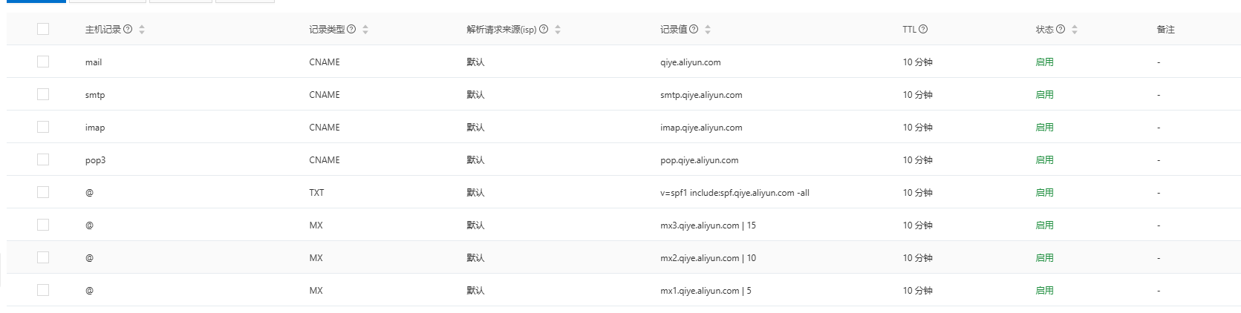Tick checkbox for the mx1.qiye.aliyun.com row
1241x313 pixels.
tap(43, 290)
